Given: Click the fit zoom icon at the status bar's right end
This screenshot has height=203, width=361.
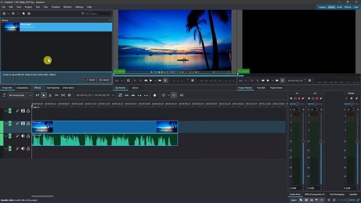Looking at the screenshot, I should tap(358, 200).
